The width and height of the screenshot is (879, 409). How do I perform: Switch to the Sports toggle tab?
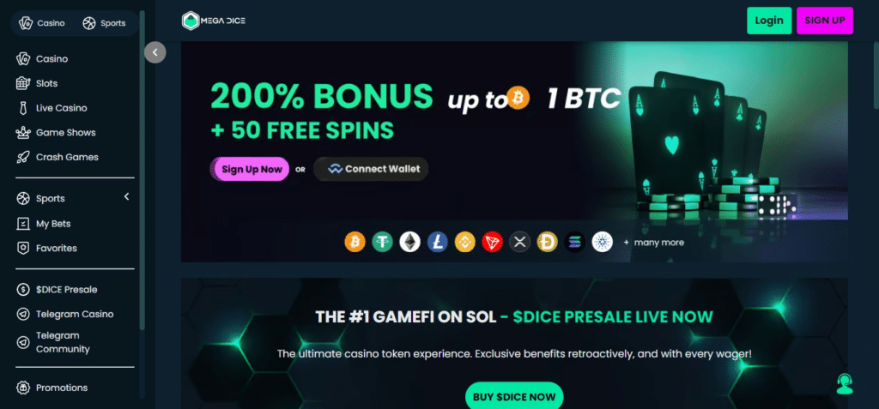(104, 23)
